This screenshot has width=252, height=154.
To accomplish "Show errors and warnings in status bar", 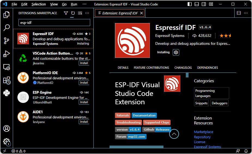I will pyautogui.click(x=19, y=151).
